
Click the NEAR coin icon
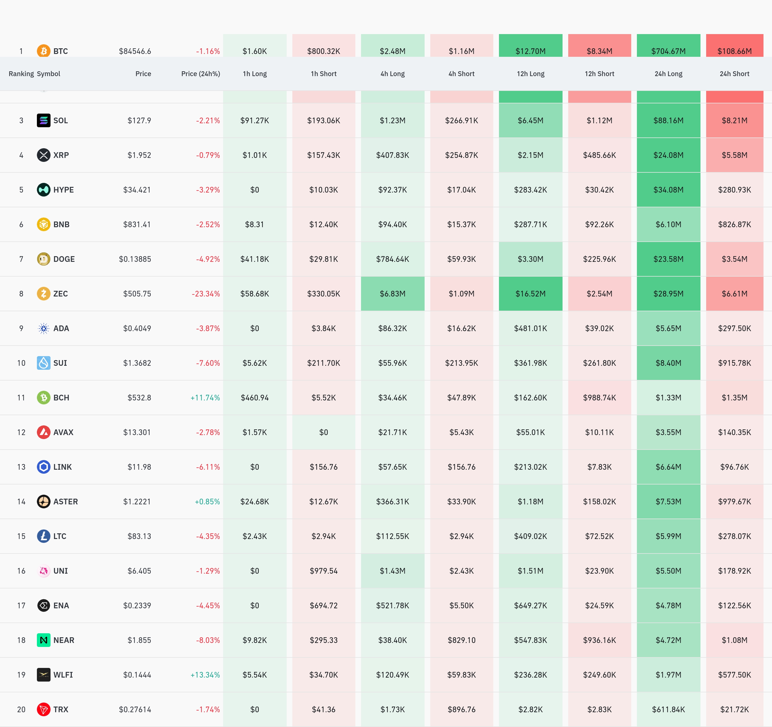pyautogui.click(x=43, y=640)
